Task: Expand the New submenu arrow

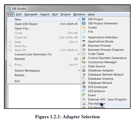Action: coord(79,19)
